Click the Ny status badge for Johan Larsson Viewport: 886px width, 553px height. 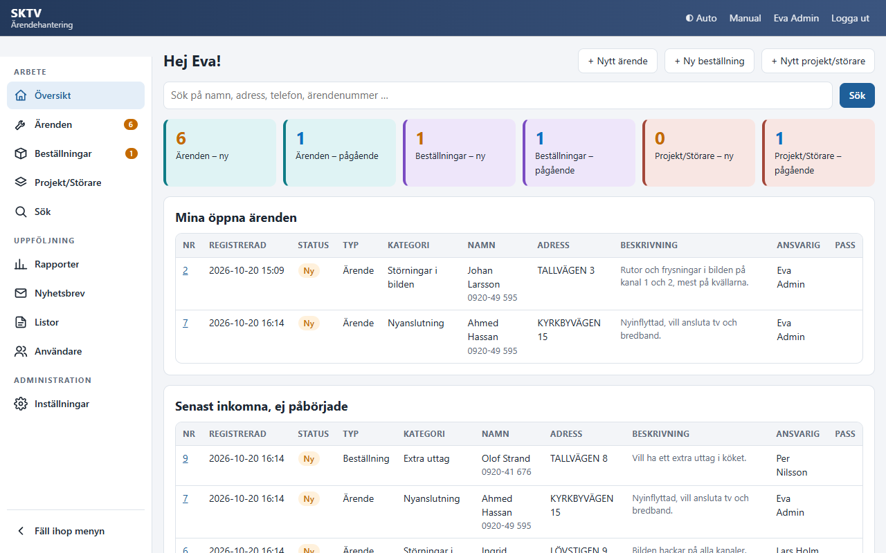[x=309, y=271]
